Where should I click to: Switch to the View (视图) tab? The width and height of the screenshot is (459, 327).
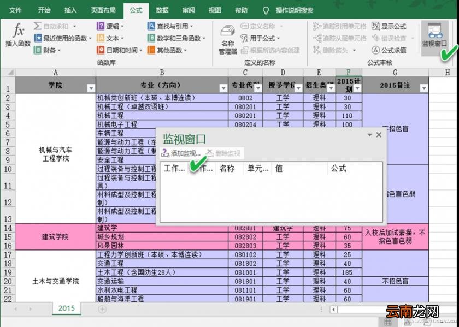(x=215, y=10)
